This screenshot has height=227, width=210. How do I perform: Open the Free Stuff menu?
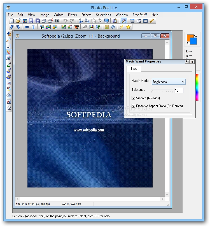click(139, 15)
